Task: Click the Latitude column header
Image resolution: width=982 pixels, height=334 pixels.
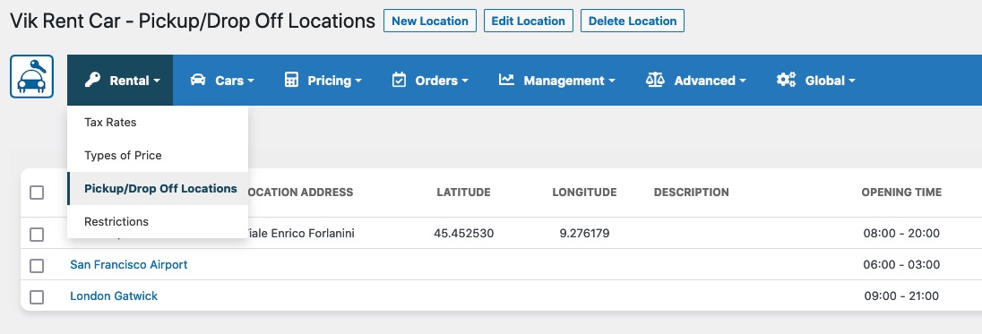Action: (x=463, y=193)
